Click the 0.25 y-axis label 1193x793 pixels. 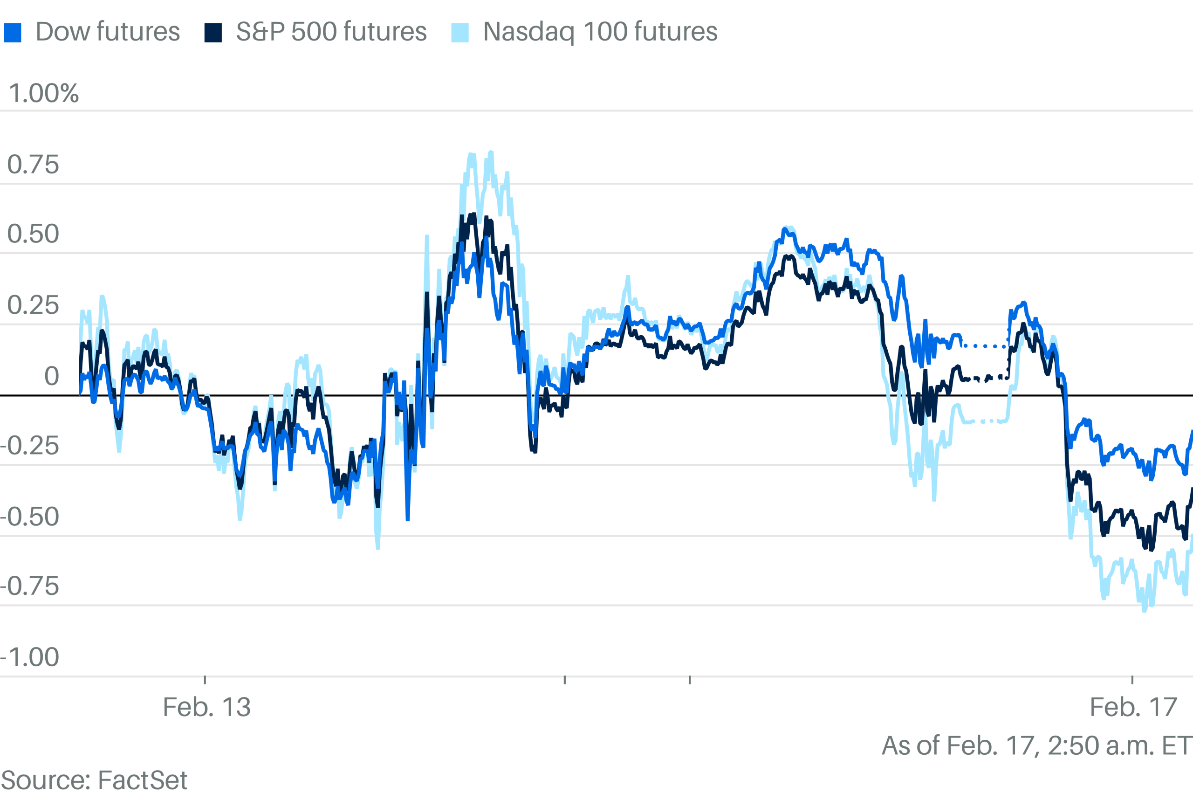coord(33,305)
